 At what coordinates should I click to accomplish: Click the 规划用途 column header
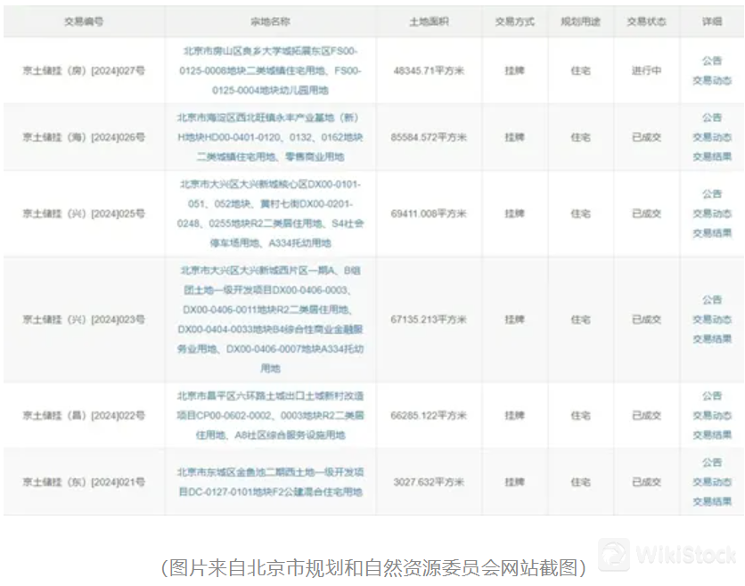579,21
